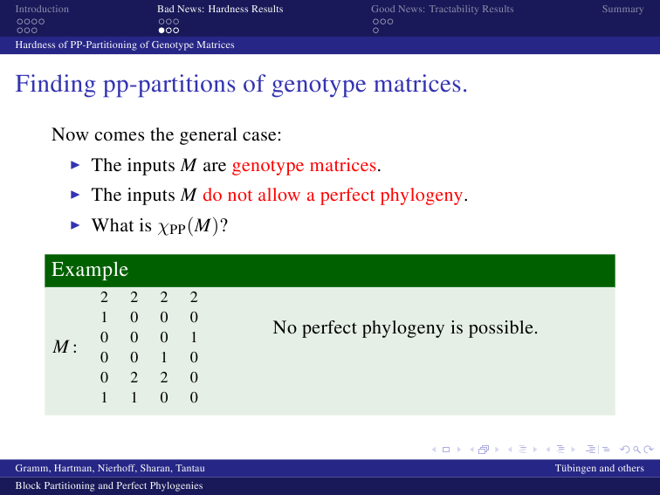This screenshot has width=660, height=495.
Task: Click subsection title Hardness of PP-Partitioning of Genotype Matrices
Action: [x=125, y=45]
